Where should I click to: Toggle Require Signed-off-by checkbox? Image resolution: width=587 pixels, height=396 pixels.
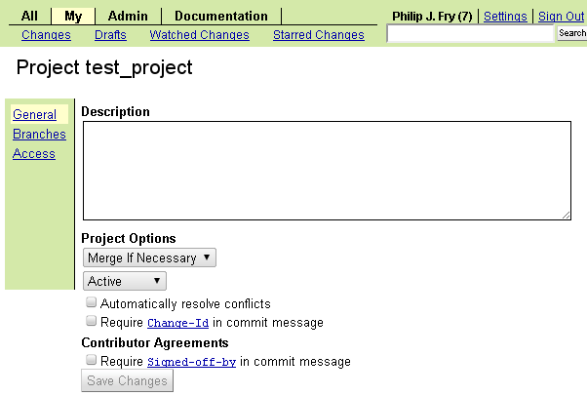tap(92, 361)
